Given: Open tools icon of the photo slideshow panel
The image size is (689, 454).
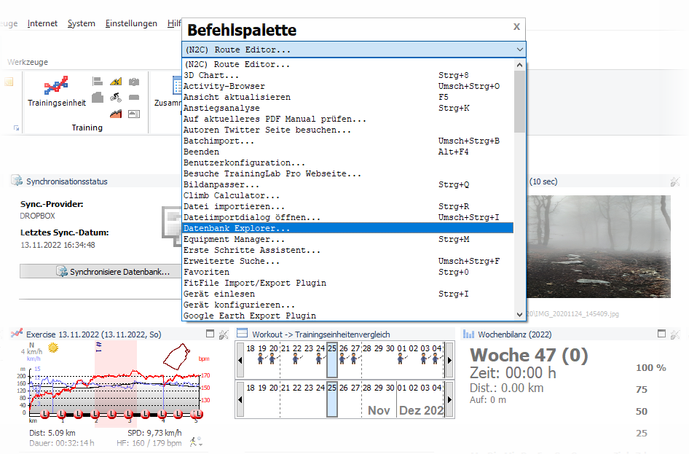Looking at the screenshot, I should 675,181.
